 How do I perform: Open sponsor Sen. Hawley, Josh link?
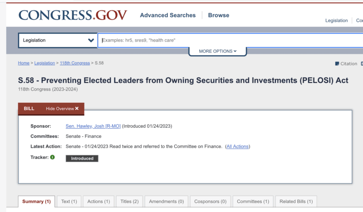pyautogui.click(x=93, y=126)
